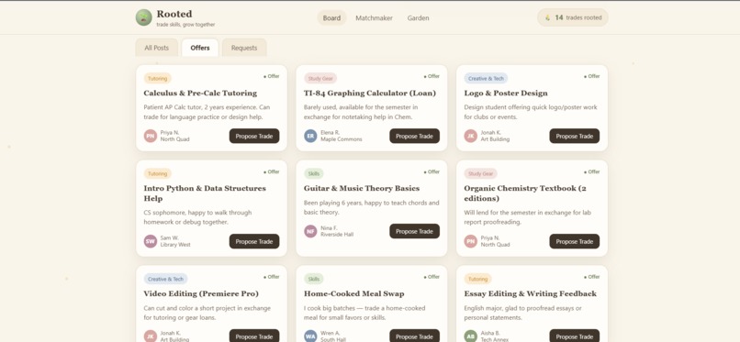Image resolution: width=740 pixels, height=342 pixels.
Task: Click the 14 trades rooted counter badge
Action: coord(573,17)
